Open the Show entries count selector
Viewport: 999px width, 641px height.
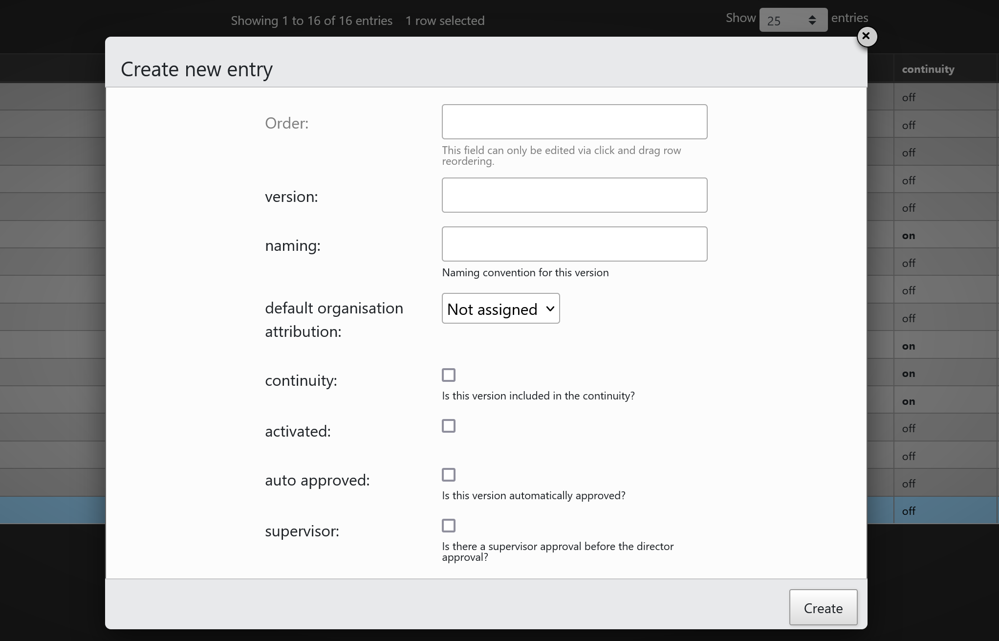coord(793,20)
